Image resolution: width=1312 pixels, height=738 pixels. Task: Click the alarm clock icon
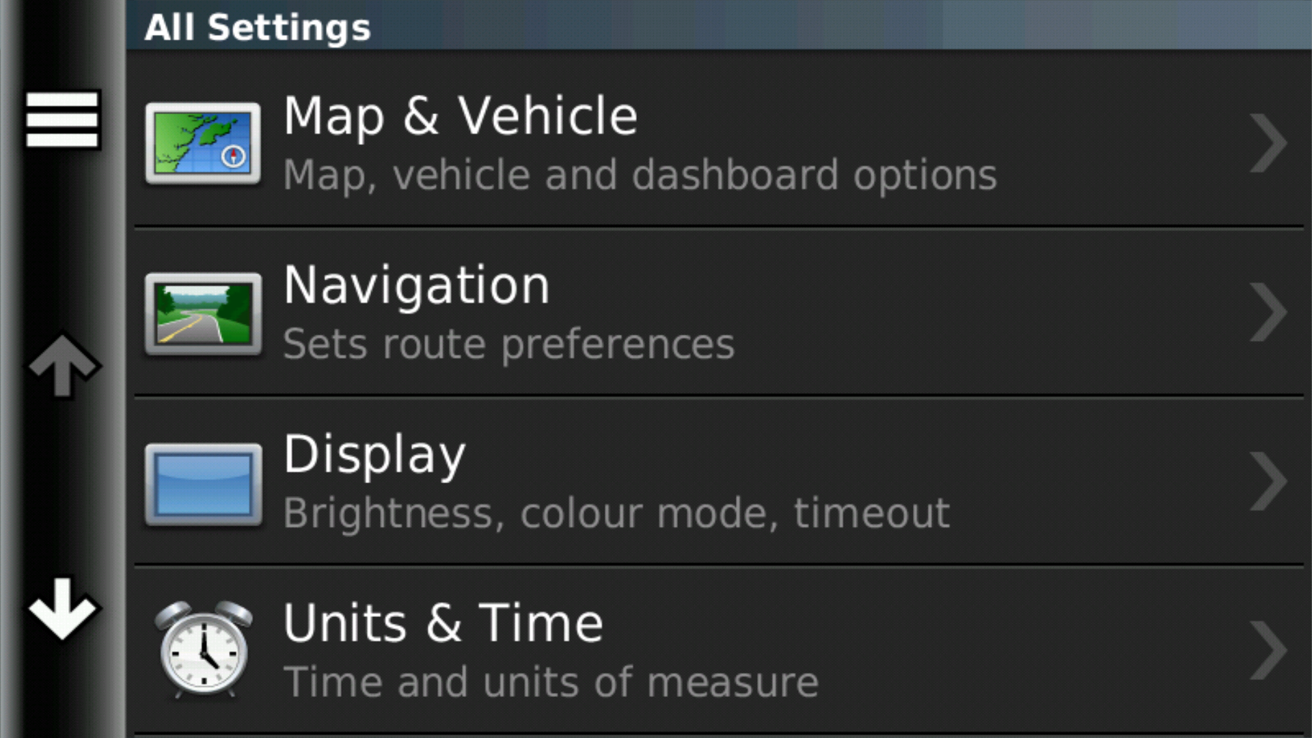point(203,648)
